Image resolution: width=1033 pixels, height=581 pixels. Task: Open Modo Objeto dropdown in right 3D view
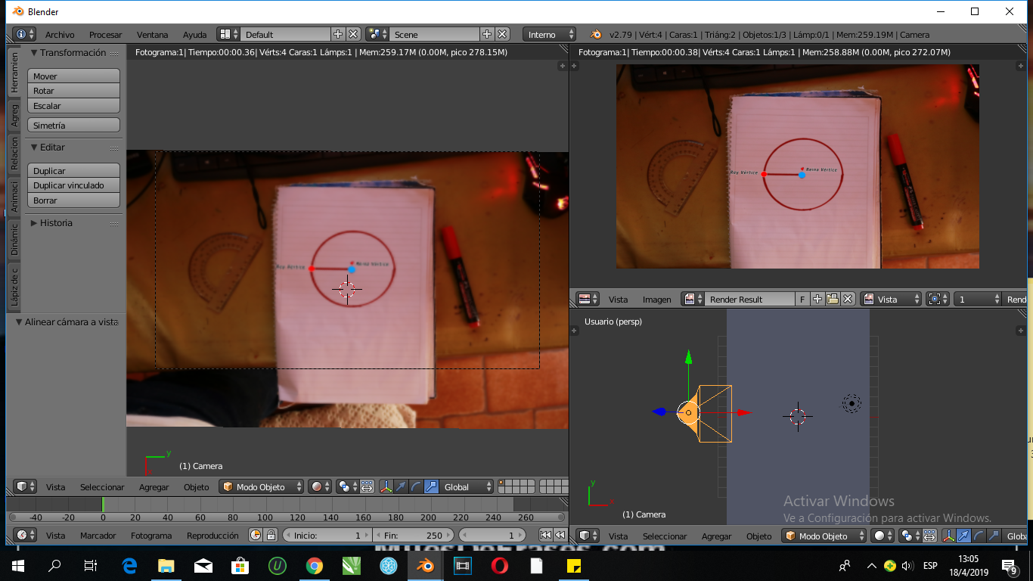click(x=824, y=536)
